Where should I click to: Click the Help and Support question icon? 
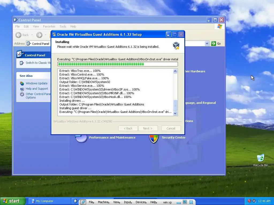click(22, 89)
